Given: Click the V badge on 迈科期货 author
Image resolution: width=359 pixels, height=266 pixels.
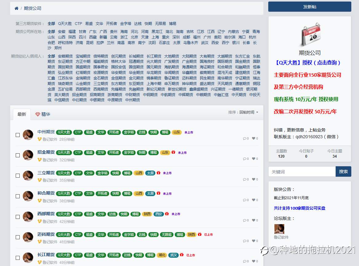Looking at the screenshot, I should pyautogui.click(x=39, y=242).
